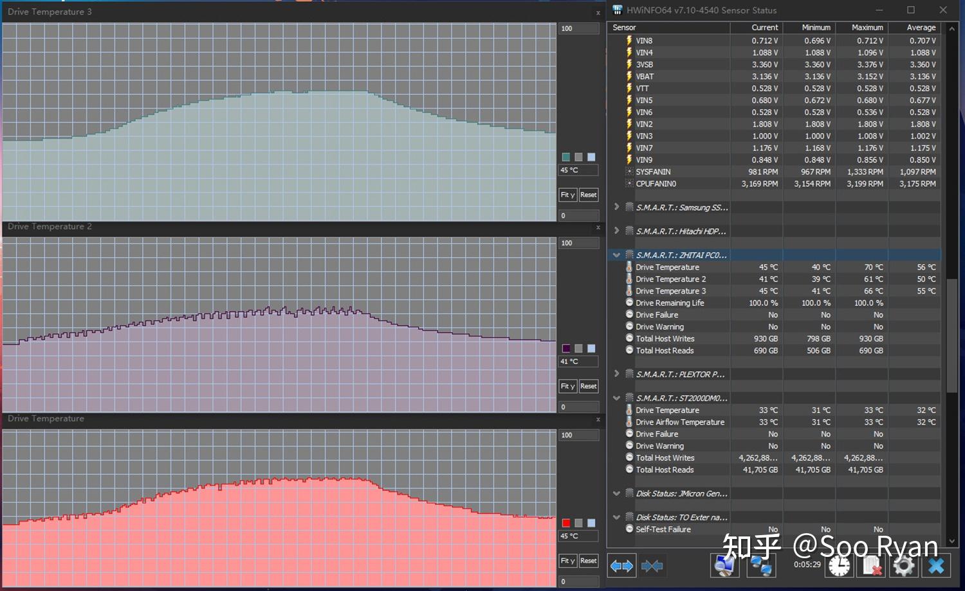Screen dimensions: 965x591
Task: Expand the S.M.A.R.T. PLEXTOR sensor group
Action: pos(616,374)
